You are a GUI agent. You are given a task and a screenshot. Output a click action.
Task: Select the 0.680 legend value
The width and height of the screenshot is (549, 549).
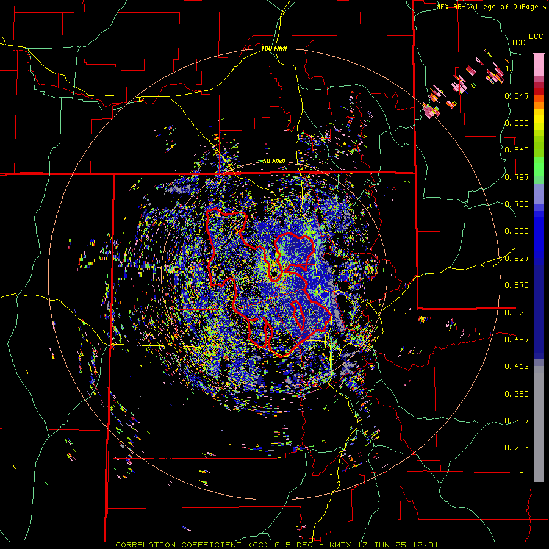coord(517,231)
